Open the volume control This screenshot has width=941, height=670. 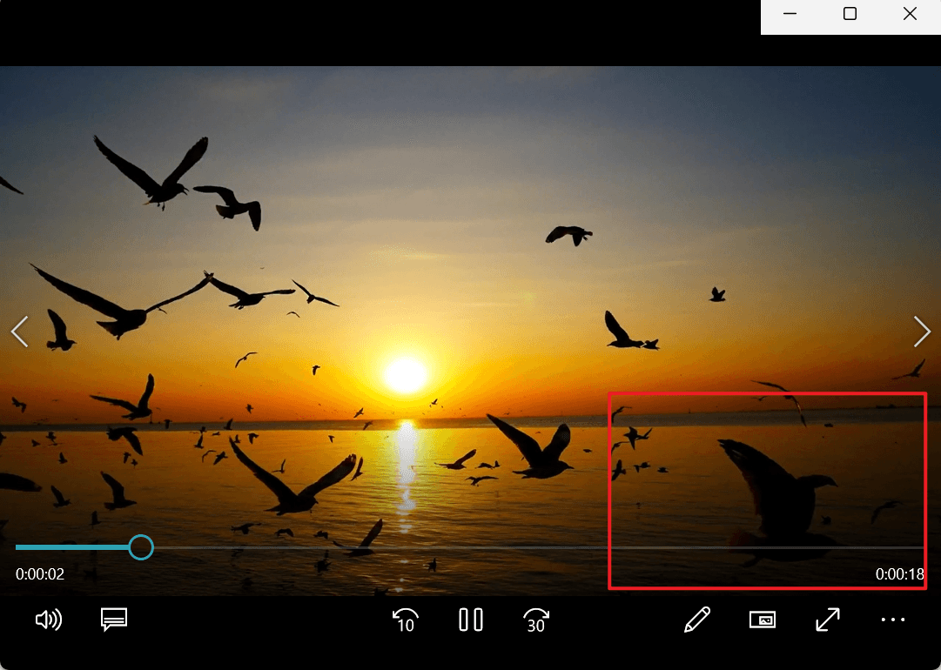pyautogui.click(x=50, y=620)
